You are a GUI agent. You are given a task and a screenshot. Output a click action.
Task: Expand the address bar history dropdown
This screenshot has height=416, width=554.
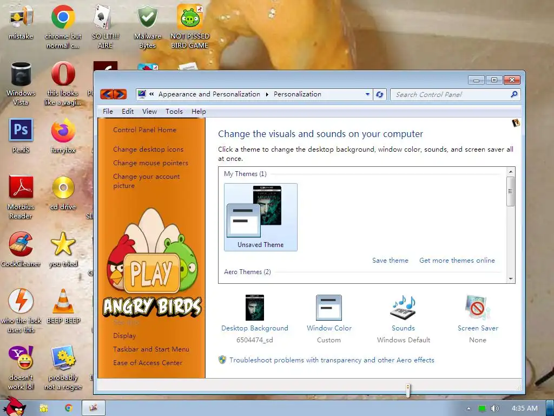(x=367, y=94)
